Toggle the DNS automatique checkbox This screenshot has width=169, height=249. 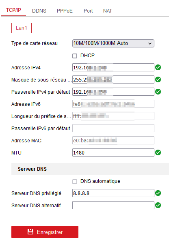pos(75,182)
